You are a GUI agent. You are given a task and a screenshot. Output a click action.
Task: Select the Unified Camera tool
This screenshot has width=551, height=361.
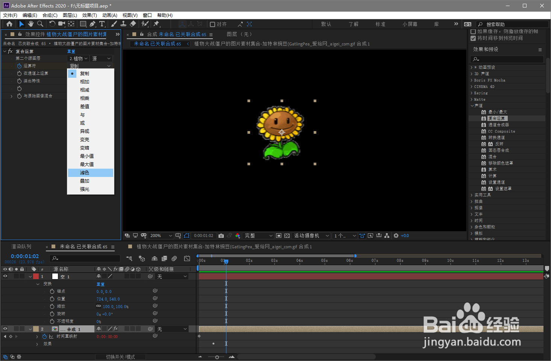coord(62,24)
